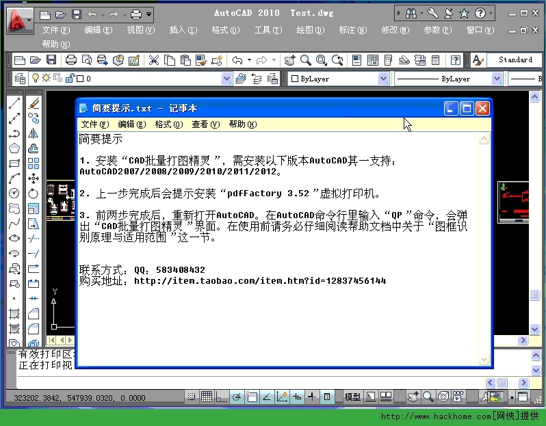Click Notepad text area heading 简要提示
This screenshot has height=426, width=546.
[101, 139]
